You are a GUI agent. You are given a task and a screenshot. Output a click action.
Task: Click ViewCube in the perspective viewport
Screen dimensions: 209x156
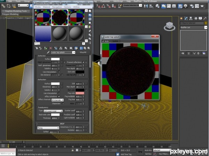point(169,26)
